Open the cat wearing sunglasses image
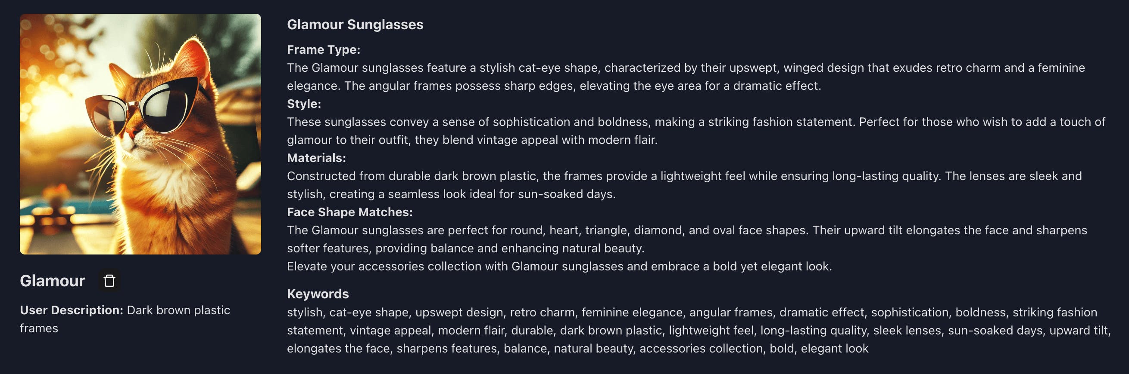Screen dimensions: 1129x374 point(140,134)
